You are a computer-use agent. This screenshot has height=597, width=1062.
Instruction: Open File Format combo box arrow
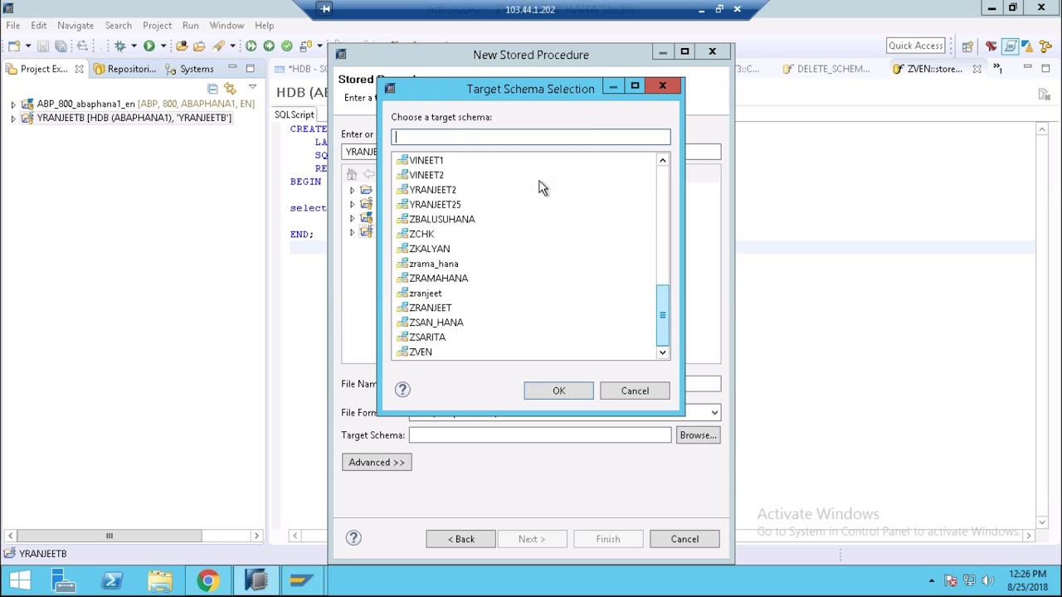pos(714,412)
